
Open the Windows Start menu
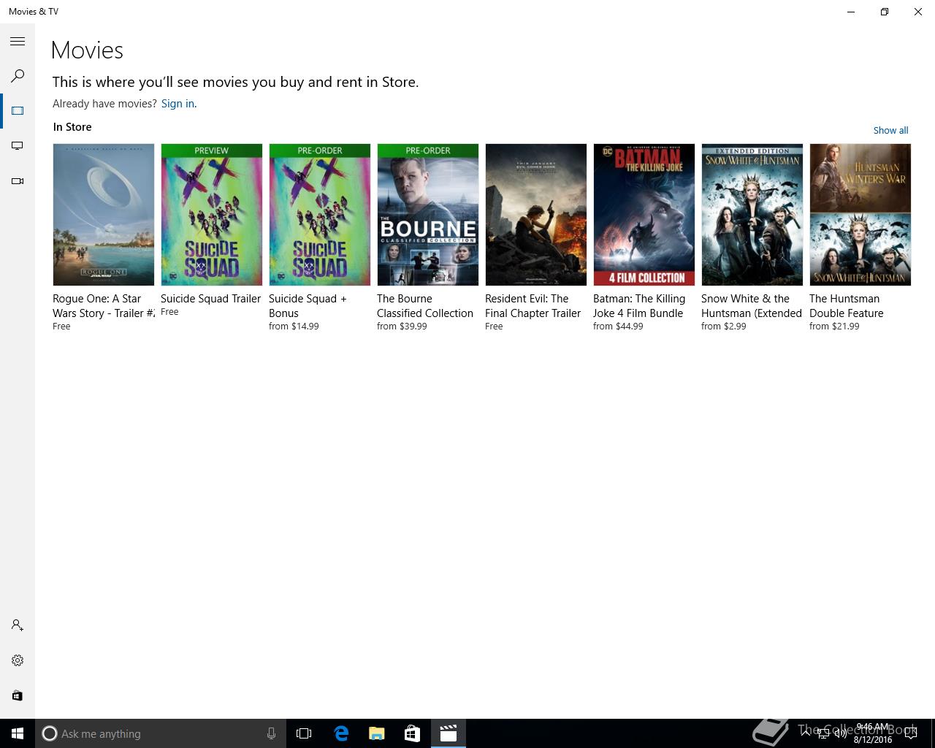(18, 733)
